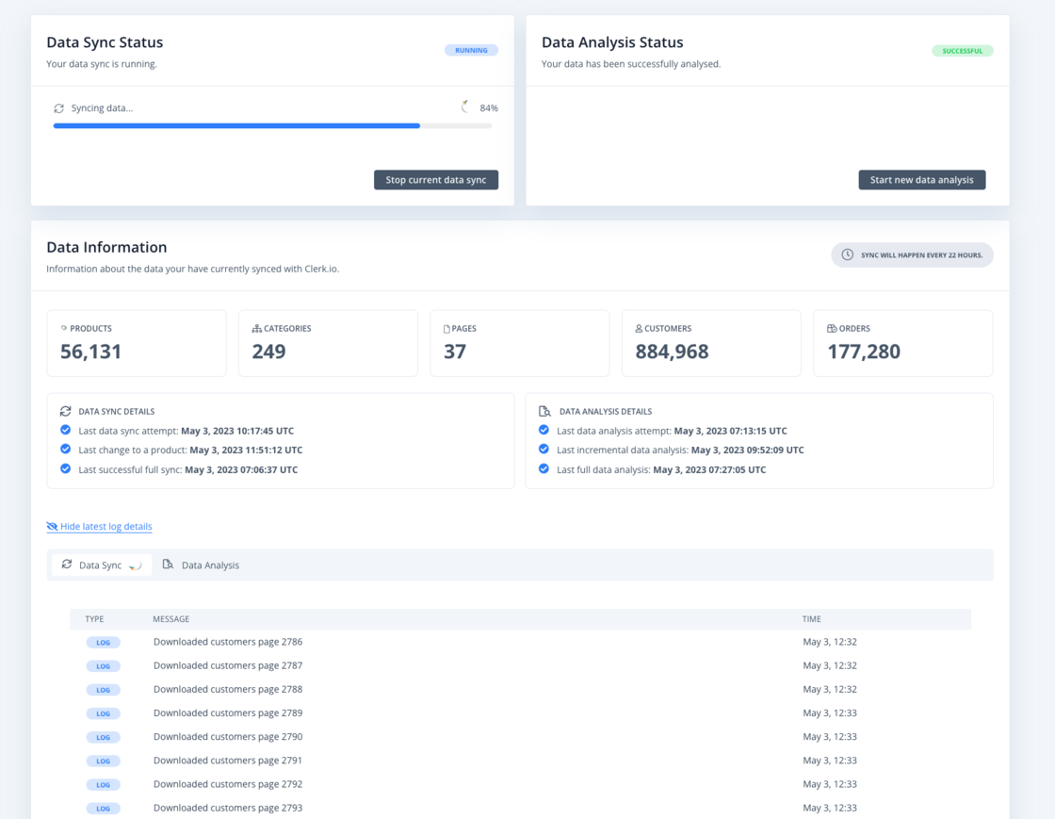Click the categories hierarchy icon above '249'
This screenshot has height=819, width=1055.
click(256, 328)
